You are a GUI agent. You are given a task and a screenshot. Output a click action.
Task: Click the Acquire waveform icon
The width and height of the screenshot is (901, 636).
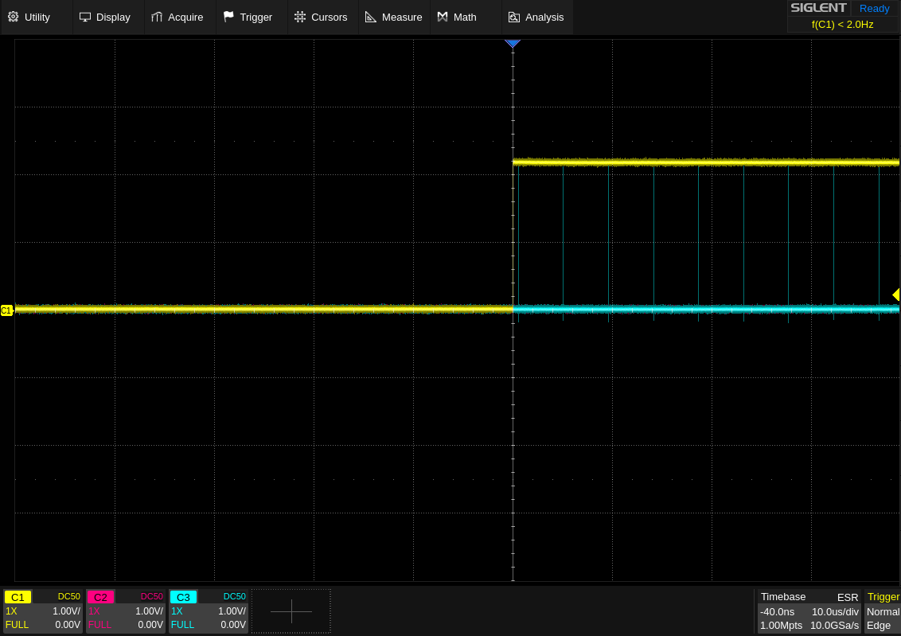[x=157, y=17]
